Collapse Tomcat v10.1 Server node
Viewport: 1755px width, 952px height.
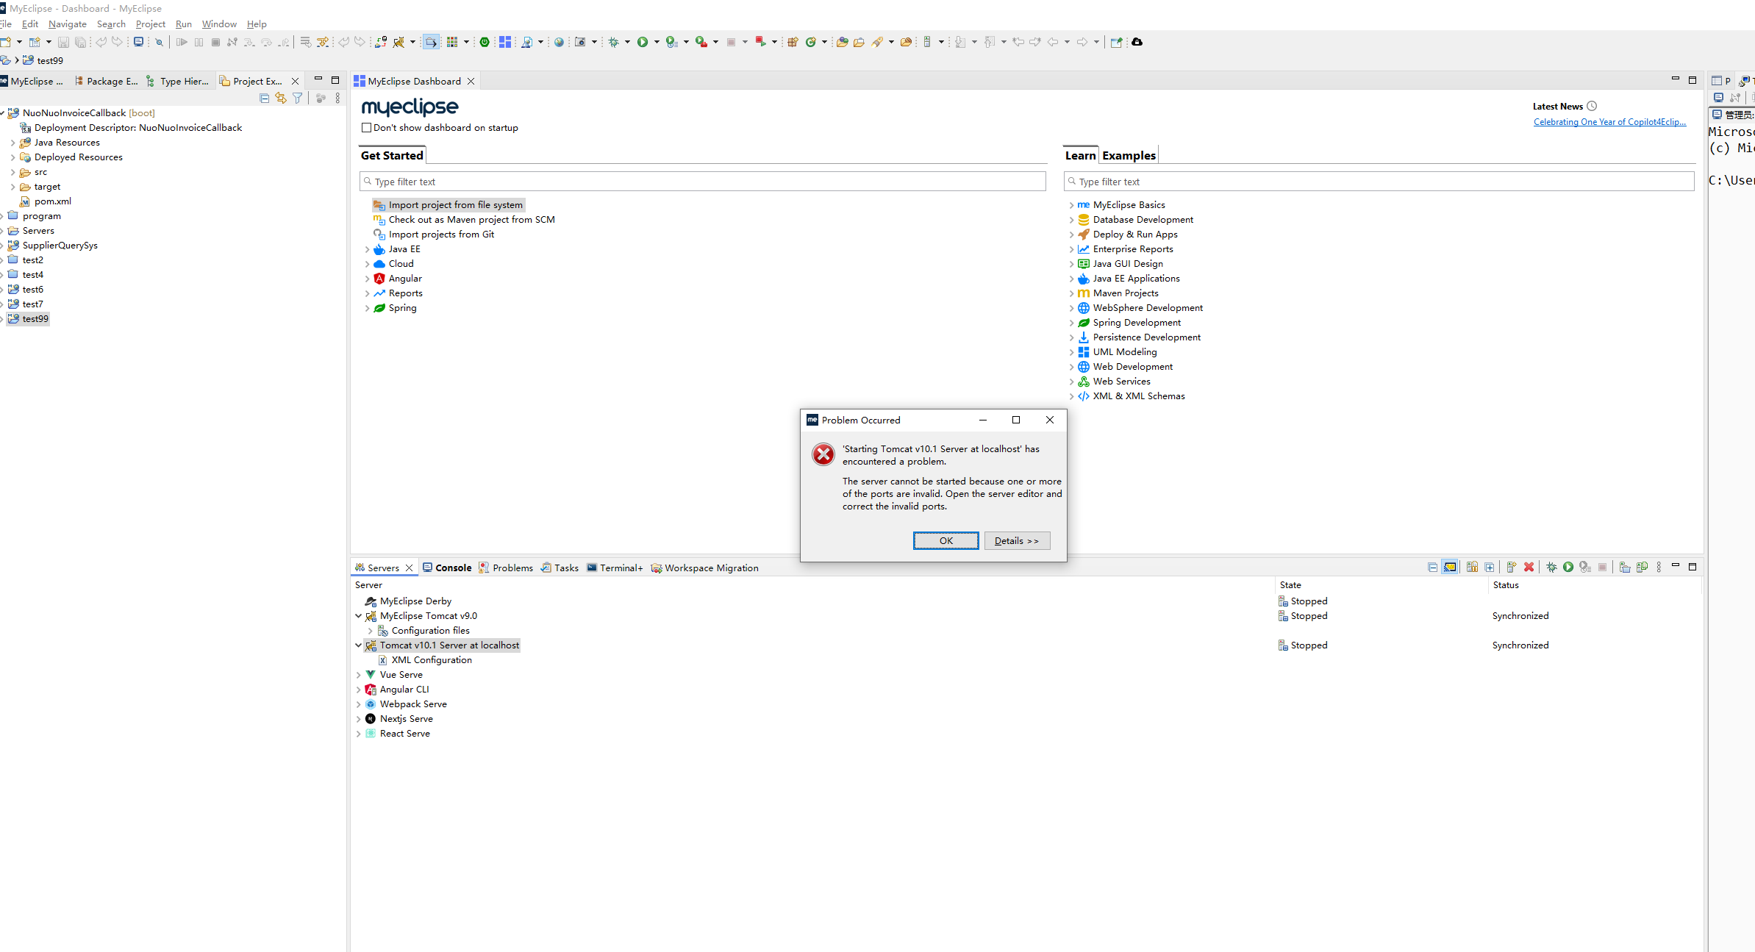pyautogui.click(x=358, y=645)
